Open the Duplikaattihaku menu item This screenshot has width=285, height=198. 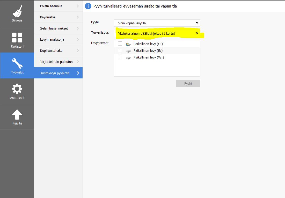click(x=58, y=50)
